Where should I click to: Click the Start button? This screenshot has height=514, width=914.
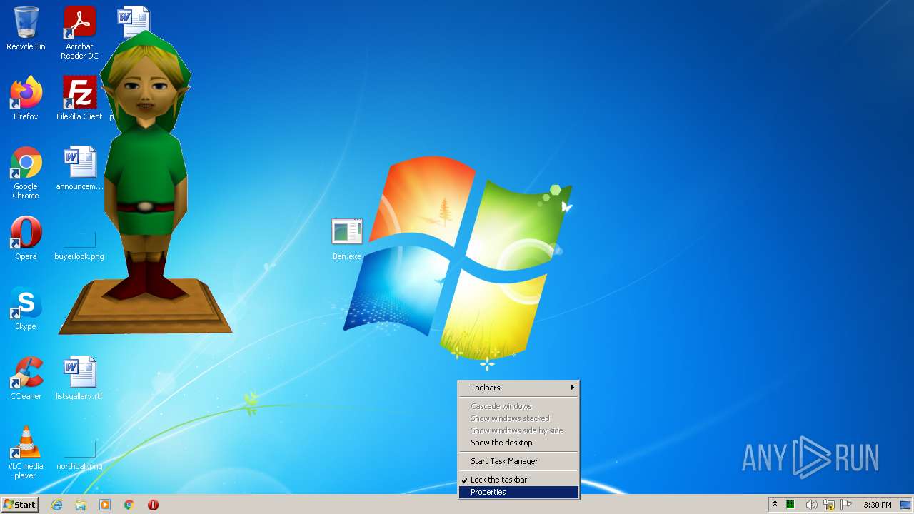click(x=19, y=505)
